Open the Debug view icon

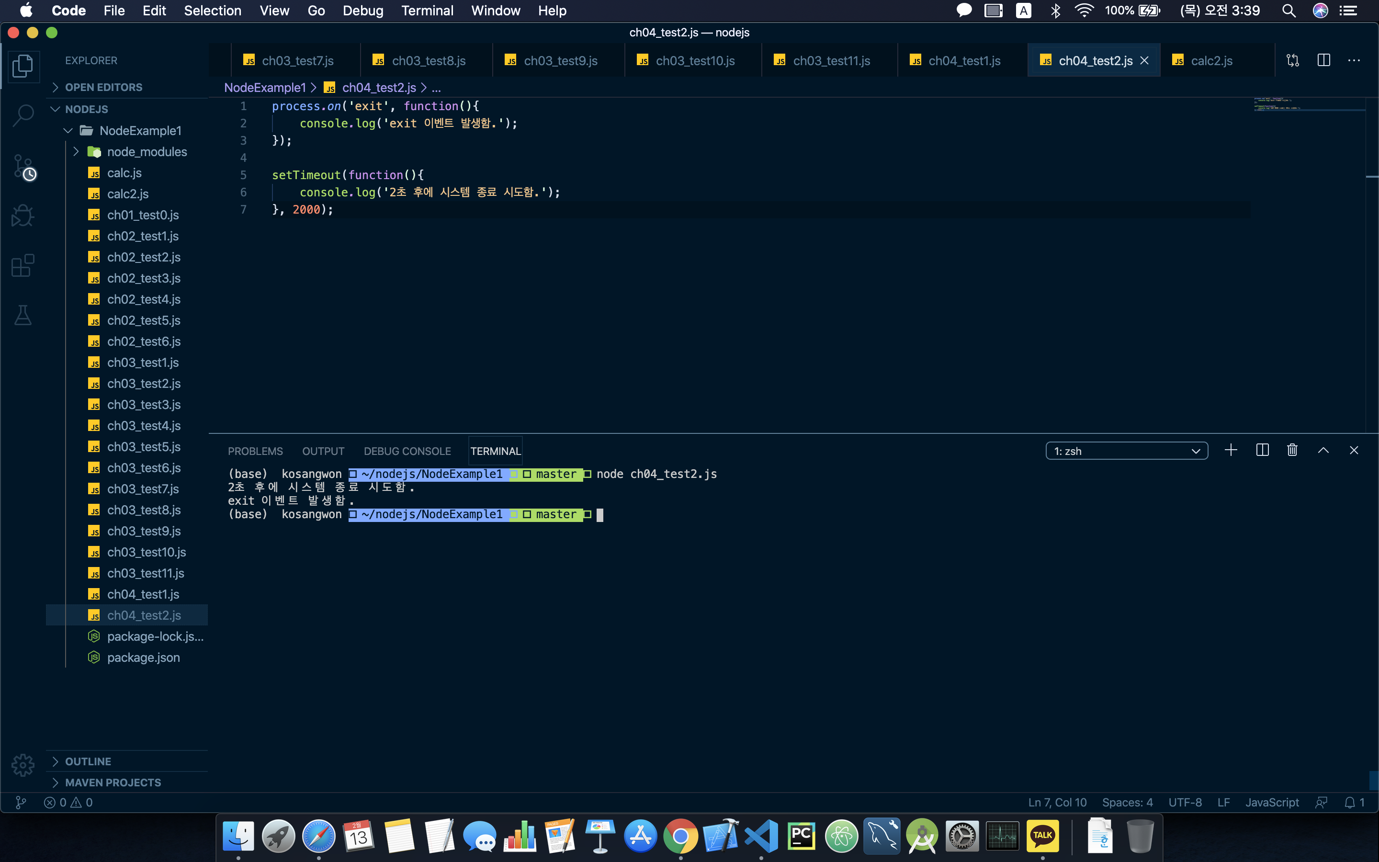(23, 215)
